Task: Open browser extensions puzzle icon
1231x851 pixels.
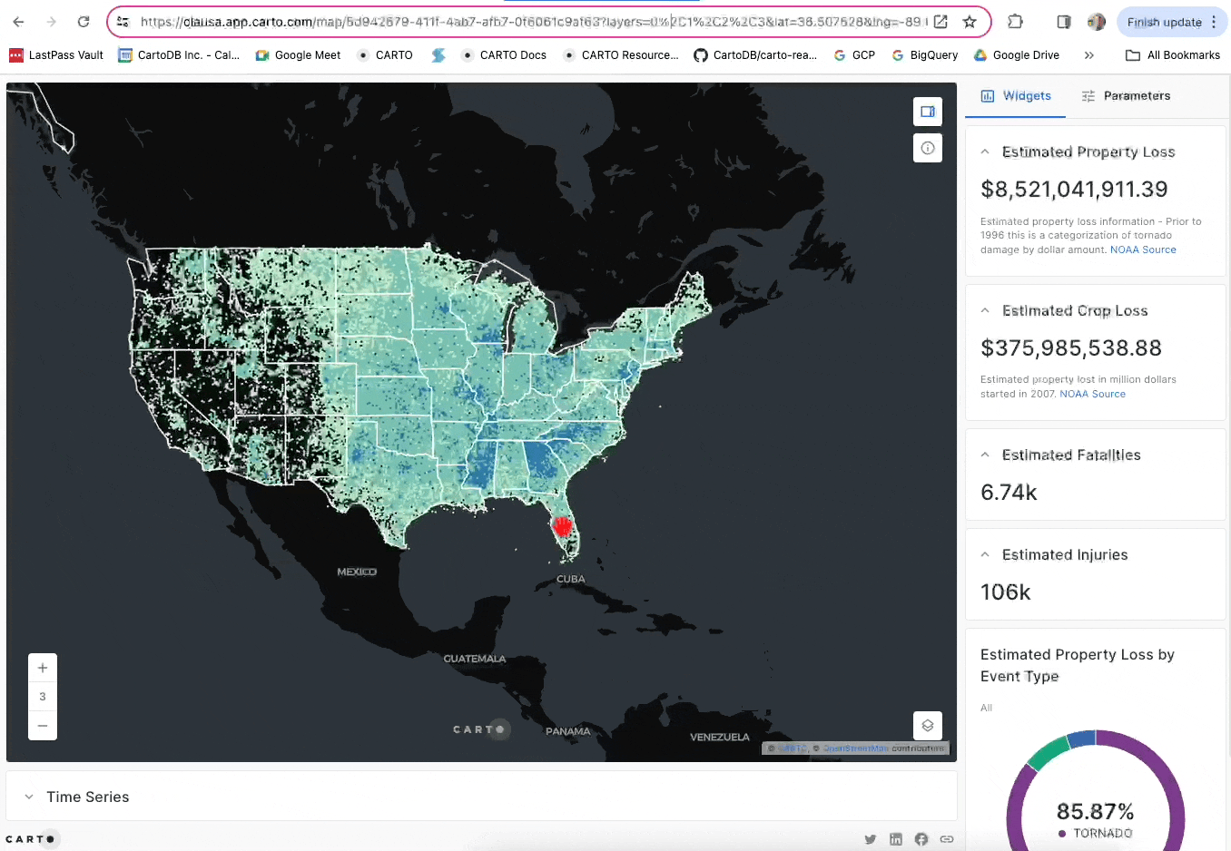Action: click(1016, 22)
